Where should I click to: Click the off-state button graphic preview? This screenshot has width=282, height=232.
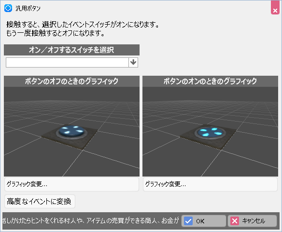(x=71, y=132)
